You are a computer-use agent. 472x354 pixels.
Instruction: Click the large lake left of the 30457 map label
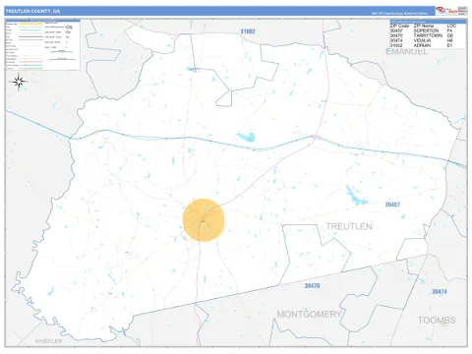coord(356,196)
